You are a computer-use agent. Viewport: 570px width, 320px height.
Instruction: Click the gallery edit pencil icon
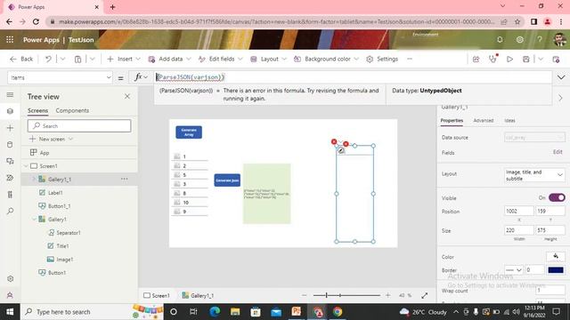click(x=341, y=150)
